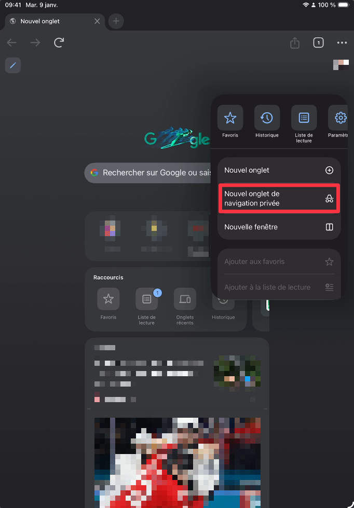Open the small news article thumbnail

[x=237, y=371]
